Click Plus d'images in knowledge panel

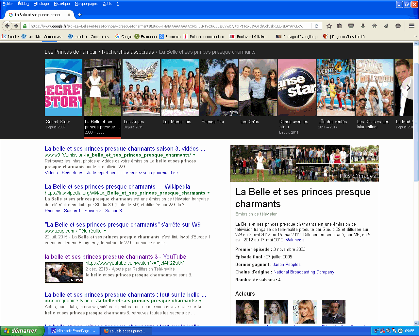pyautogui.click(x=358, y=176)
